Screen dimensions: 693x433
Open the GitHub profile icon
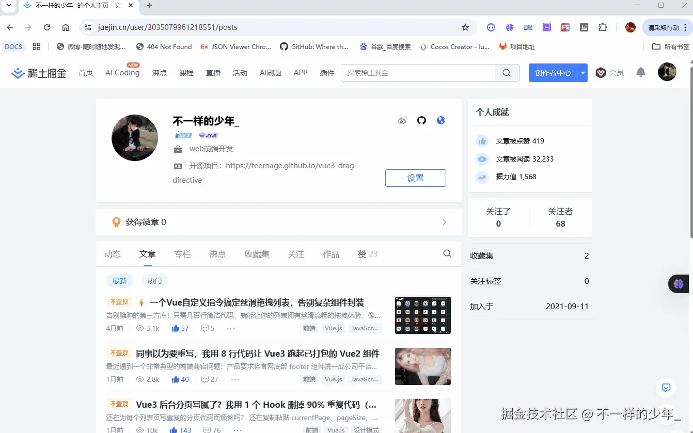pos(422,120)
